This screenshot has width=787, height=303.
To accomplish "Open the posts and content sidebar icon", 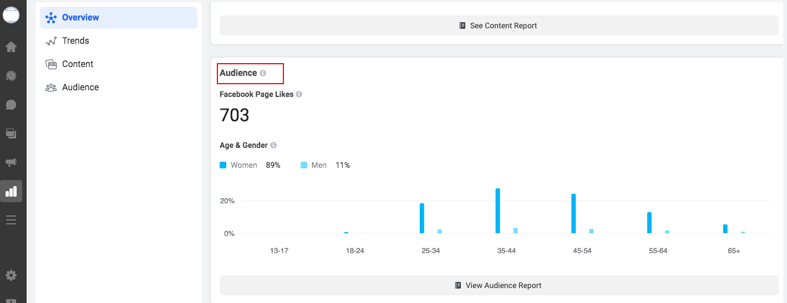I will pos(11,133).
